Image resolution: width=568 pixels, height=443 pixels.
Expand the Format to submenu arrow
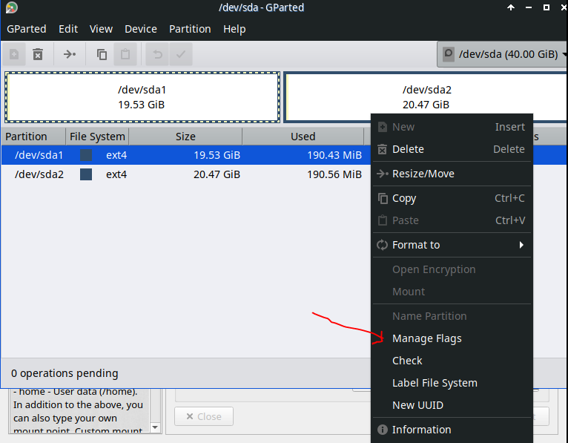pos(521,245)
